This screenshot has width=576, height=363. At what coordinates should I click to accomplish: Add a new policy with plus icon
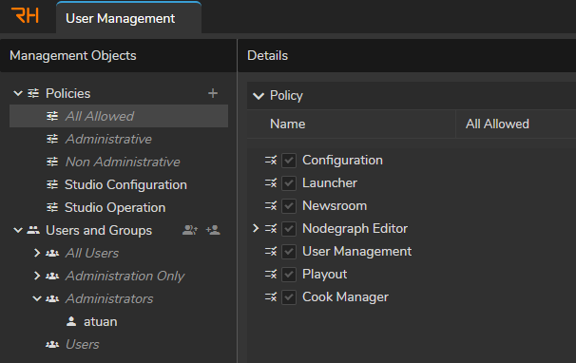[x=213, y=93]
